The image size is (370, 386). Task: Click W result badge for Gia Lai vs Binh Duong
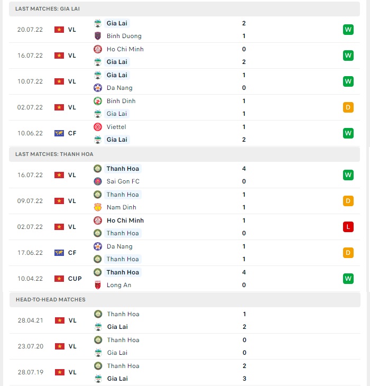(x=348, y=30)
